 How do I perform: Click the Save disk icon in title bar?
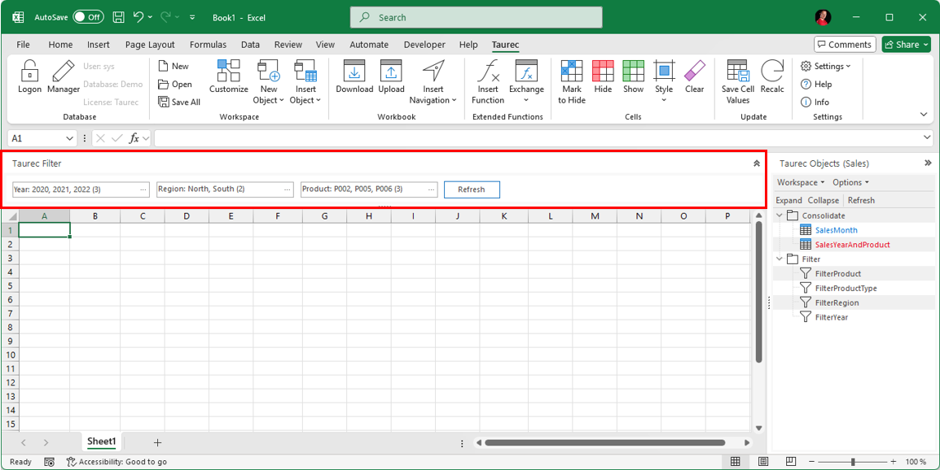point(119,17)
